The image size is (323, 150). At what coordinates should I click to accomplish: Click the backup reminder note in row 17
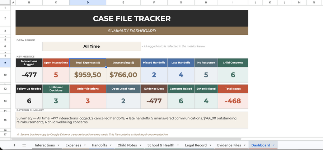click(x=92, y=134)
